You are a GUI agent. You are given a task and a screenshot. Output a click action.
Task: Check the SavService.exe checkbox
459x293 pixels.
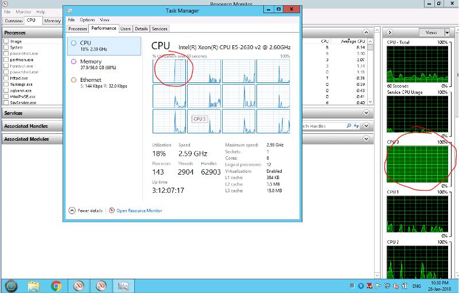click(x=6, y=102)
